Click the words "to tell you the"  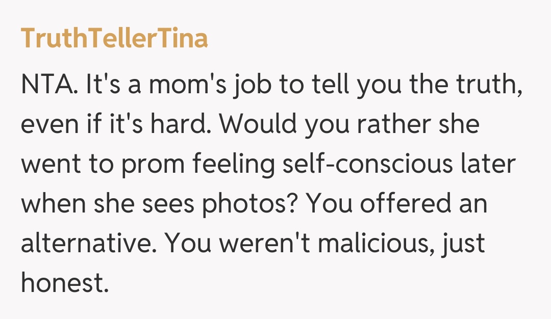click(366, 84)
